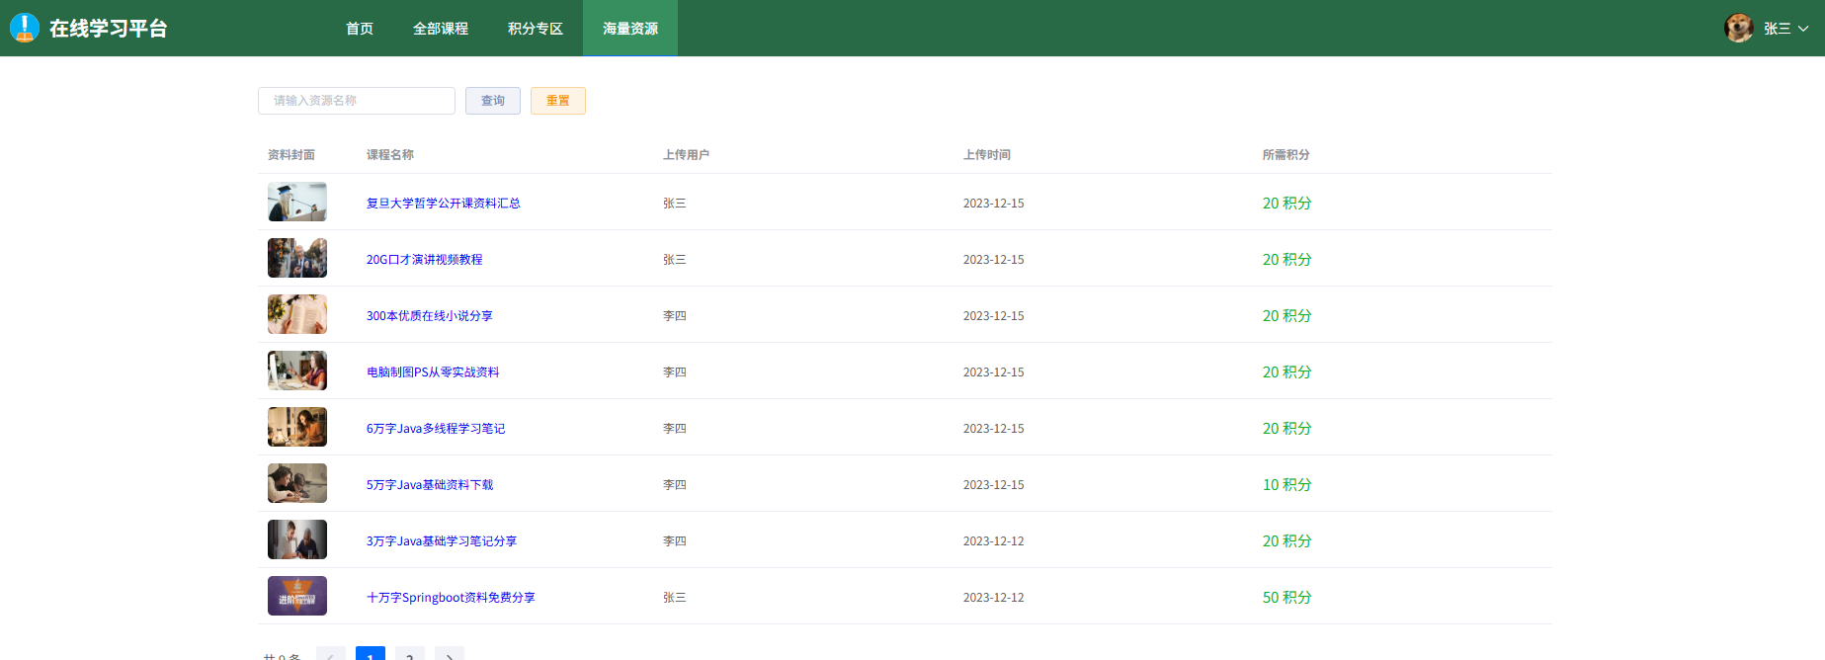Open the 电脑制图PS从零实战资料 link
The height and width of the screenshot is (660, 1825).
click(433, 372)
